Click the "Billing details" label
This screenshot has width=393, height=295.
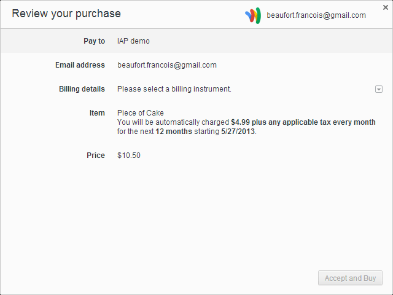82,89
